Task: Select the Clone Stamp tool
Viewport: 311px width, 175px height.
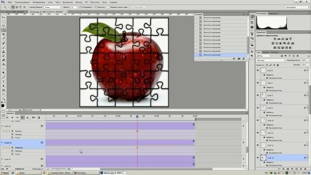Action: pyautogui.click(x=3, y=52)
